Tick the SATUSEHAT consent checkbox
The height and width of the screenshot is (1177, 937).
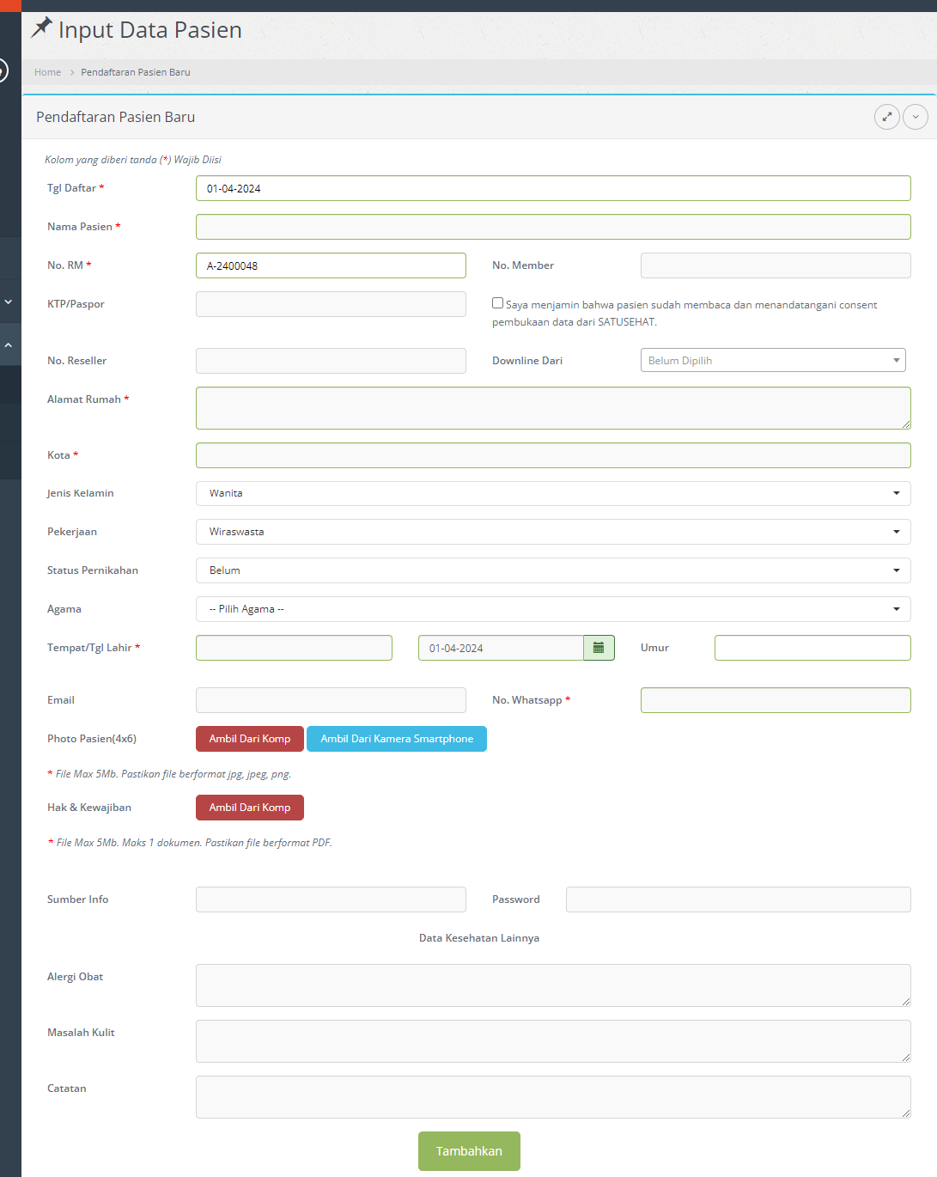coord(497,303)
